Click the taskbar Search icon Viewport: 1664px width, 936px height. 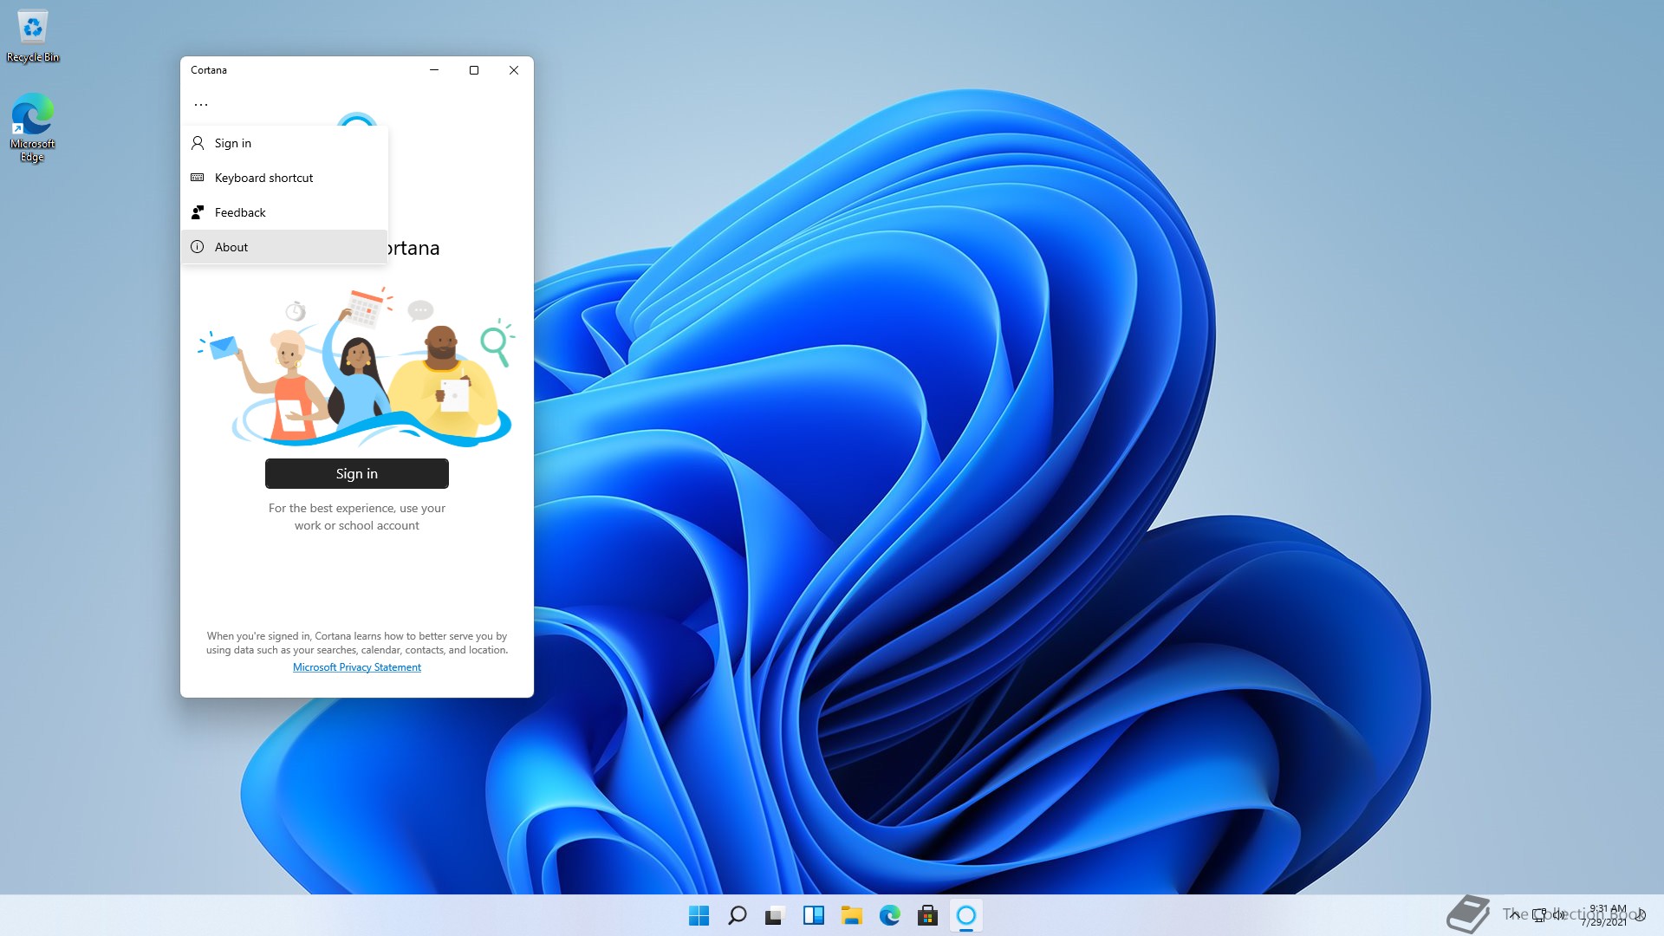pos(737,915)
